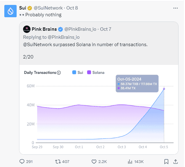This screenshot has height=167, width=185.
Task: Toggle Solana series in chart legend
Action: [96, 72]
